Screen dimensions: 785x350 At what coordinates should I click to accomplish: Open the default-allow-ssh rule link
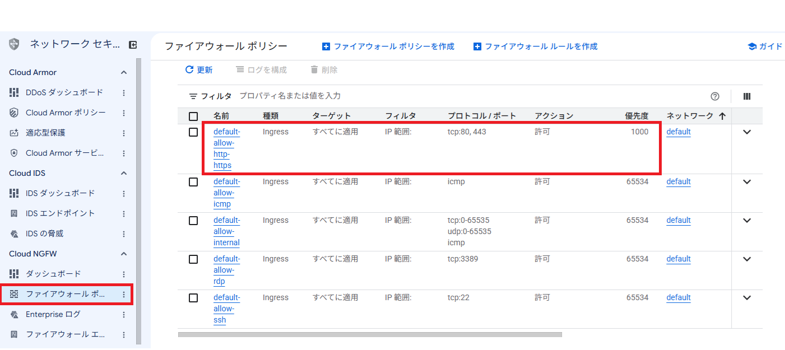click(x=226, y=309)
